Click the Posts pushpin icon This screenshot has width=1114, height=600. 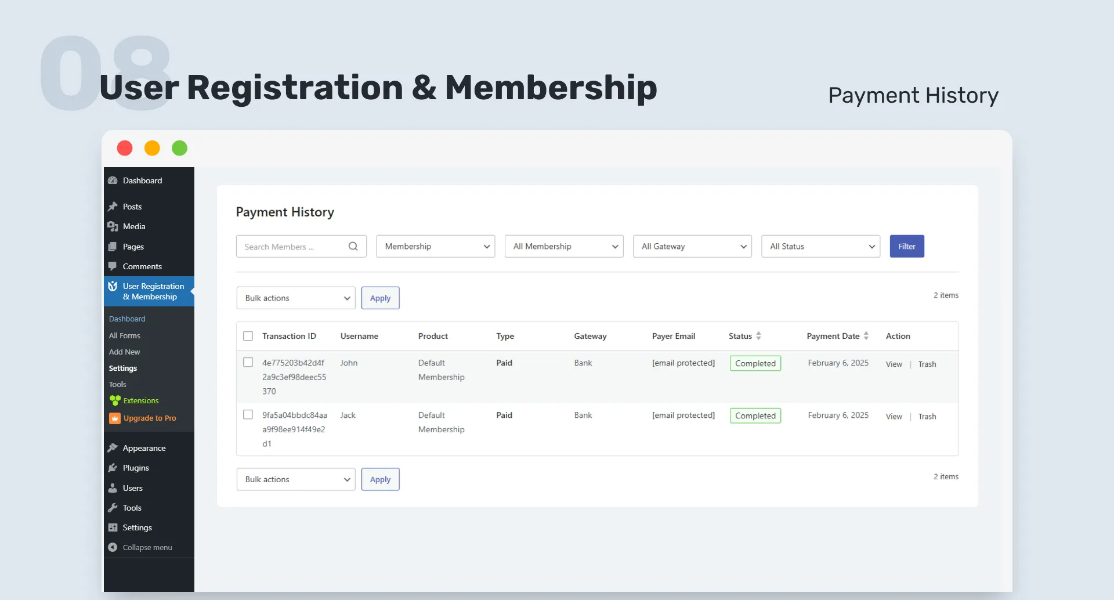pos(113,207)
